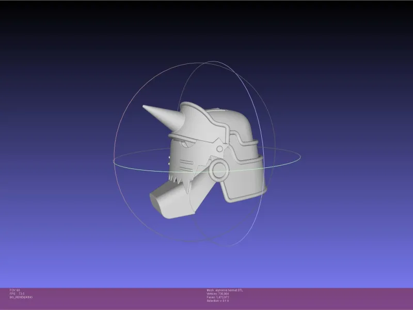This screenshot has width=413, height=310.
Task: Click the Selection info line
Action: click(217, 301)
